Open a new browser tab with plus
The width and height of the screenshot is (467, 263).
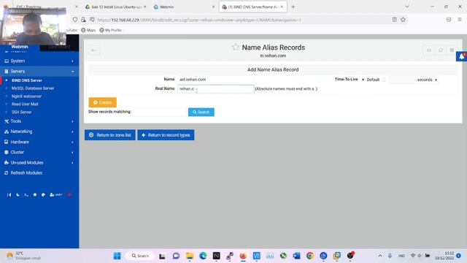point(293,7)
